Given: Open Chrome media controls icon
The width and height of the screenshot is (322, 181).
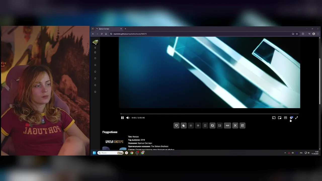Looking at the screenshot, I should pos(309,34).
